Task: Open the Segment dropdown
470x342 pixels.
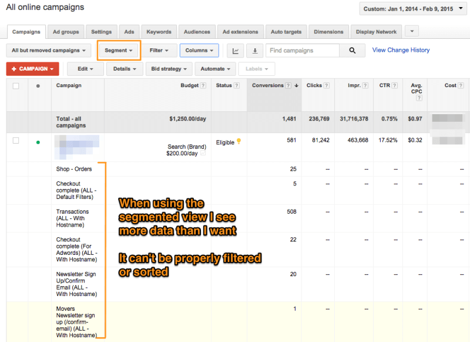Action: point(119,51)
